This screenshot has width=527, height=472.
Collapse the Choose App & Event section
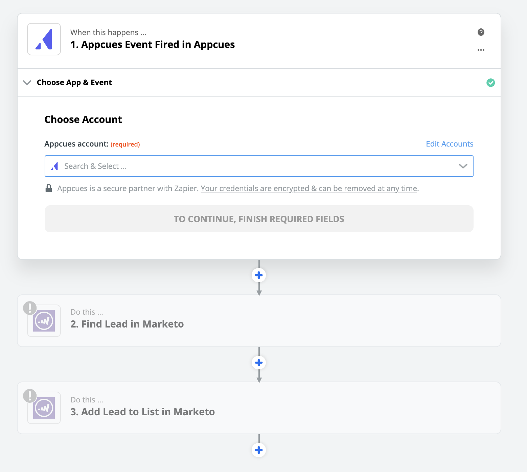pos(27,82)
